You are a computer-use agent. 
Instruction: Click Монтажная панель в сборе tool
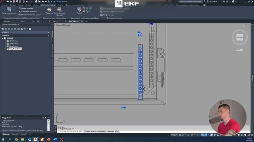point(30,15)
